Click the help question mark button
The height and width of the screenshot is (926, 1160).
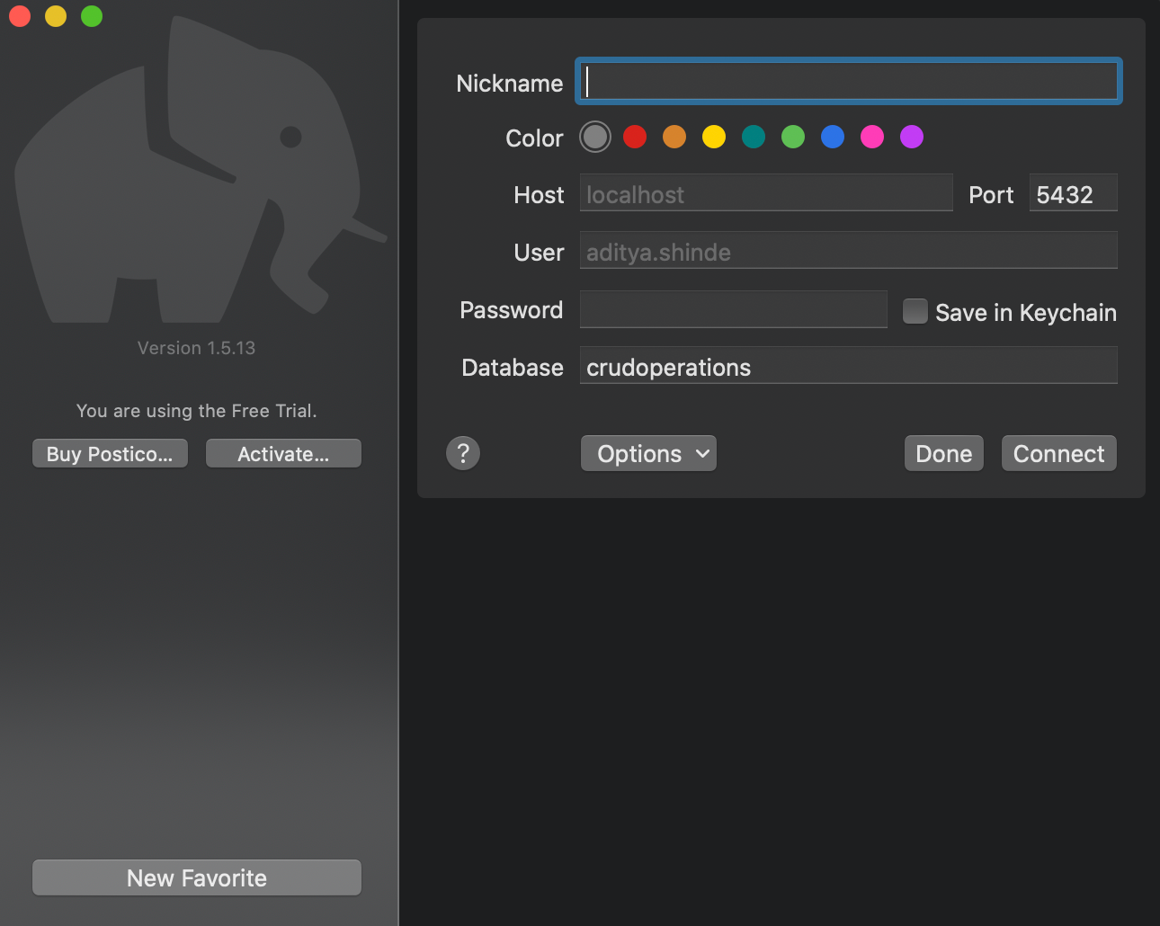pos(463,453)
